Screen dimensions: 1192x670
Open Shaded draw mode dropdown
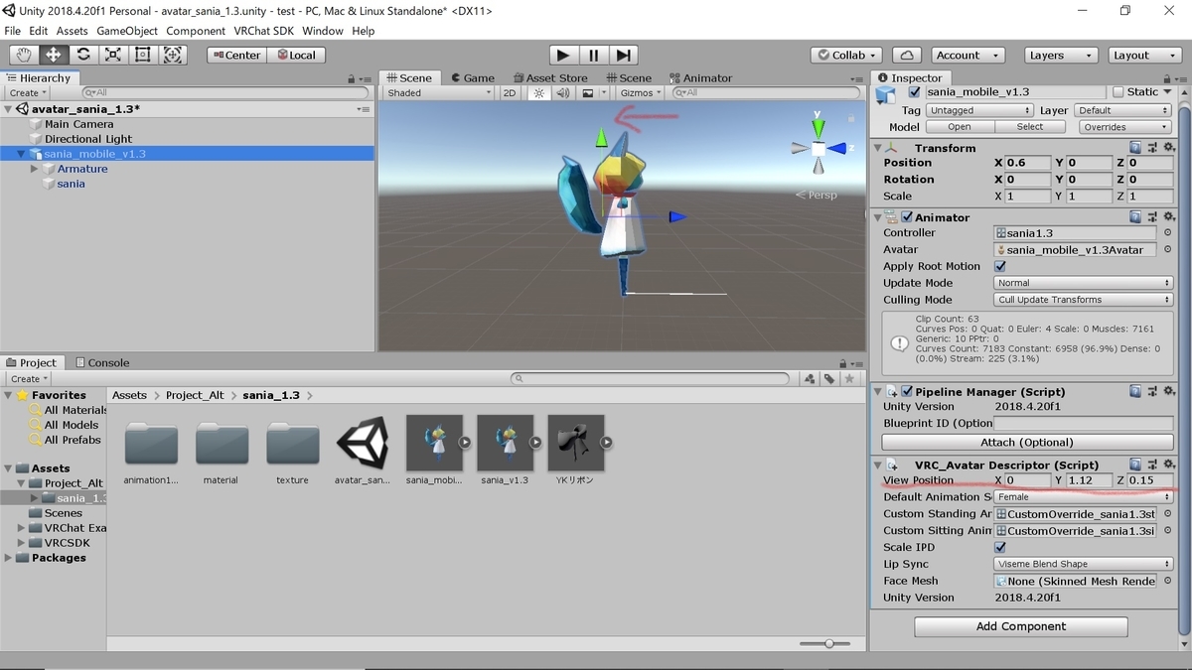point(438,92)
